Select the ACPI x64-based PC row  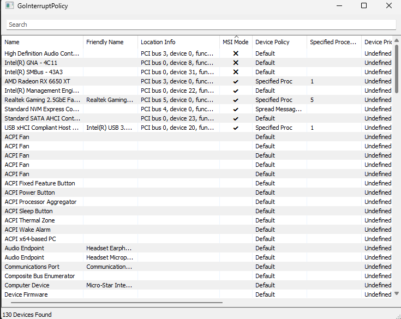(x=197, y=239)
